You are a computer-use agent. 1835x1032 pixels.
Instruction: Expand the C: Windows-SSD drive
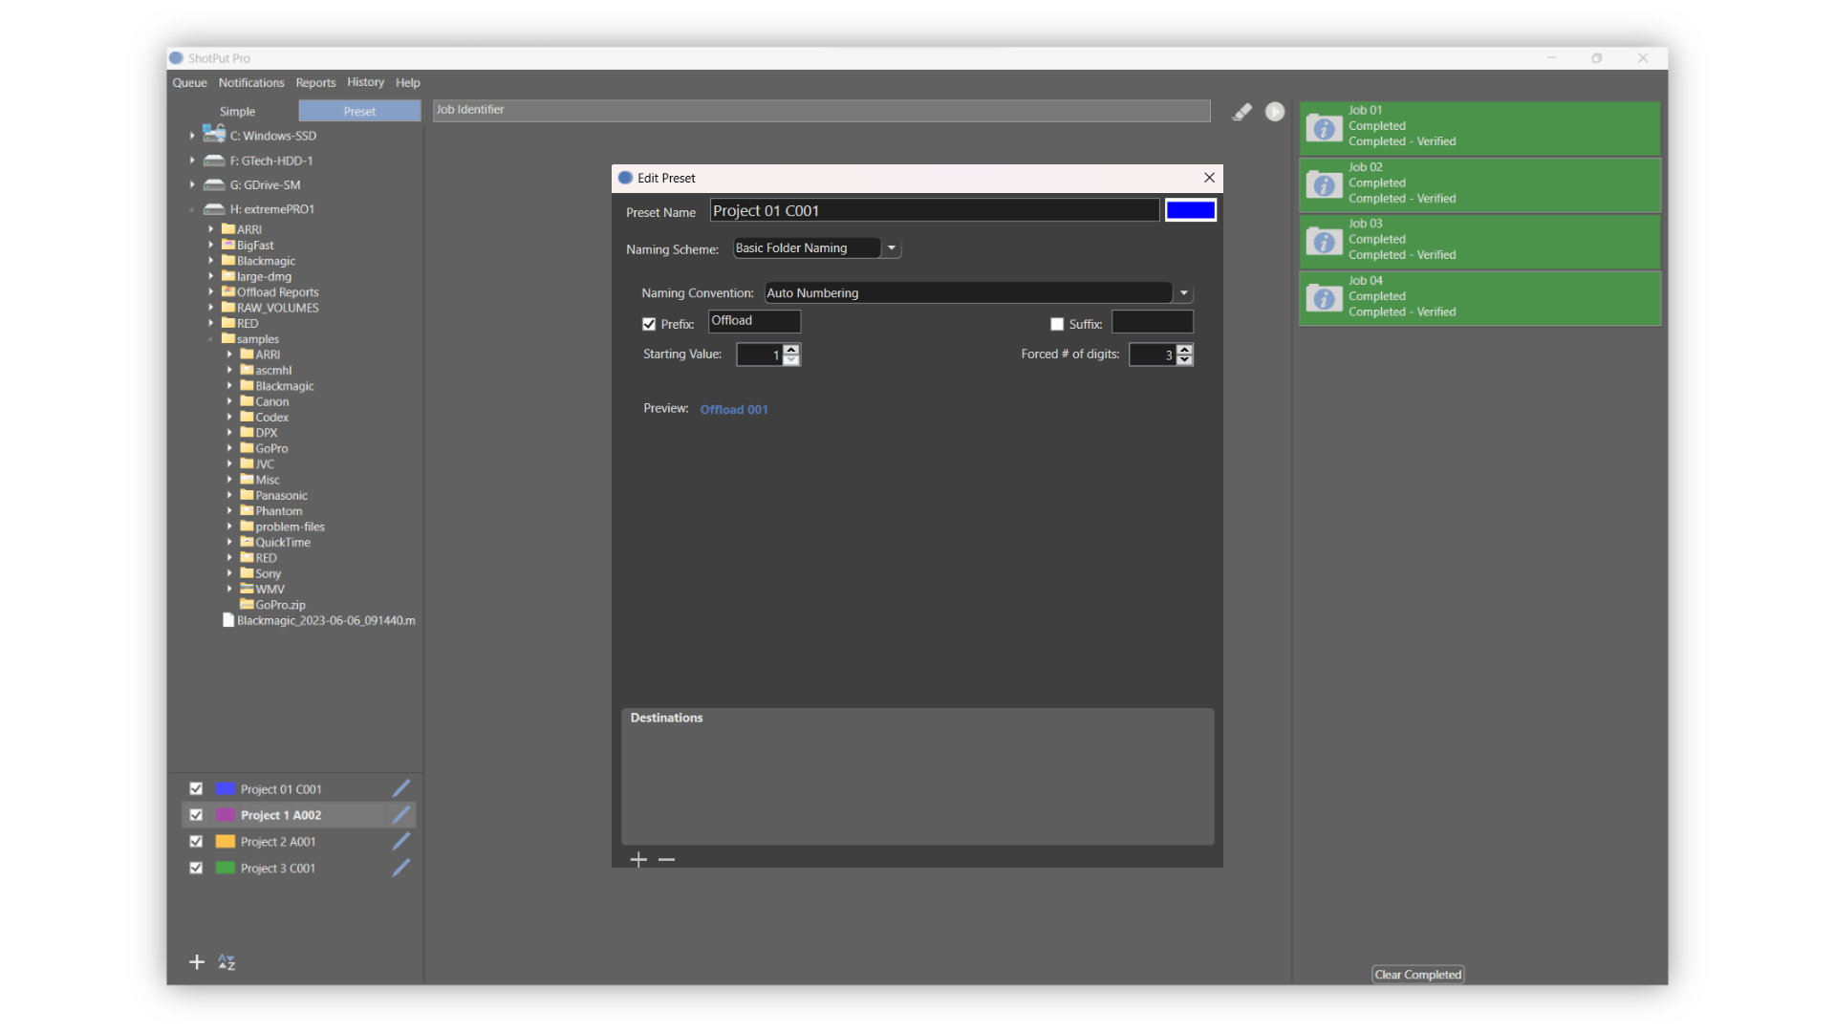point(192,136)
